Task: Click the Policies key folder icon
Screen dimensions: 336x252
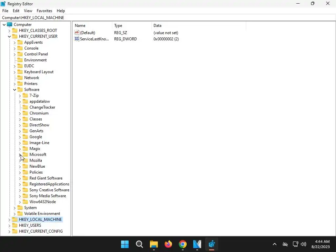Action: pos(25,172)
